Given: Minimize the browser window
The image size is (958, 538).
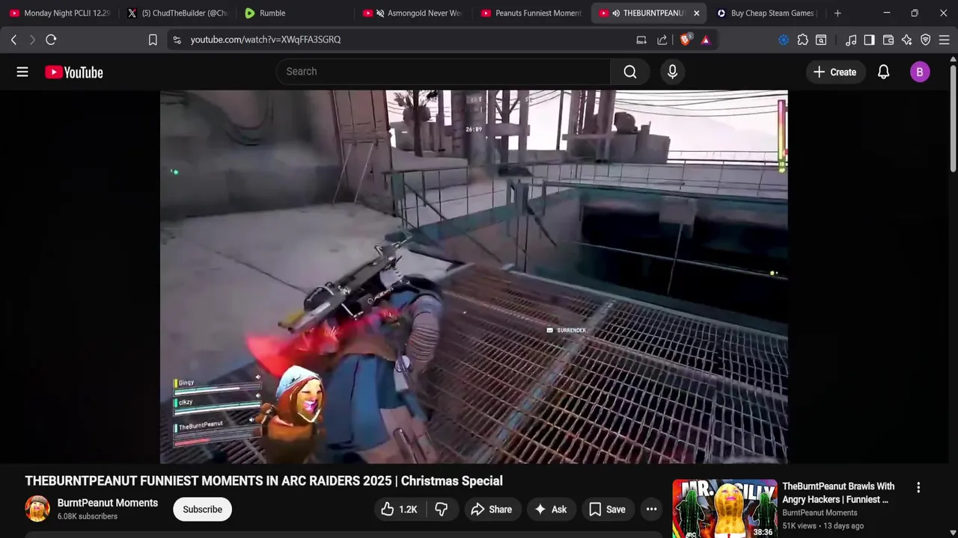Looking at the screenshot, I should (x=887, y=13).
